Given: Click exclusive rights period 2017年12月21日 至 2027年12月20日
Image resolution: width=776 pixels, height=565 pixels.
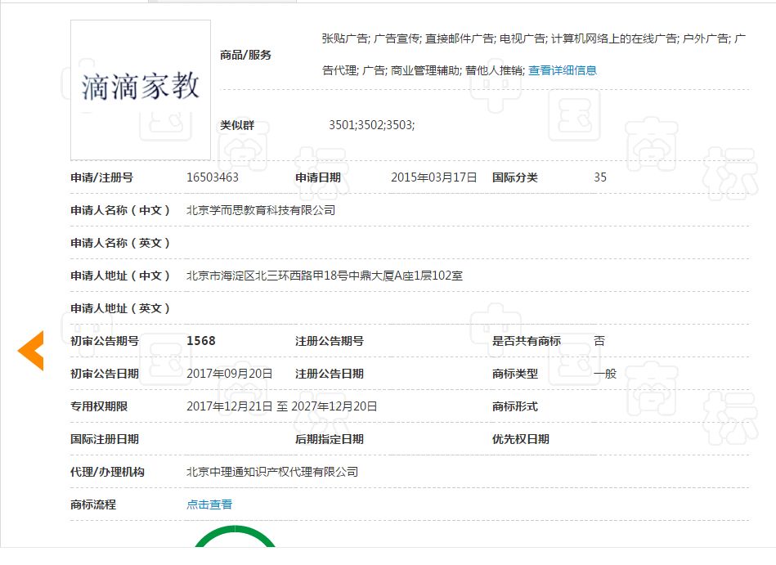Looking at the screenshot, I should point(282,406).
